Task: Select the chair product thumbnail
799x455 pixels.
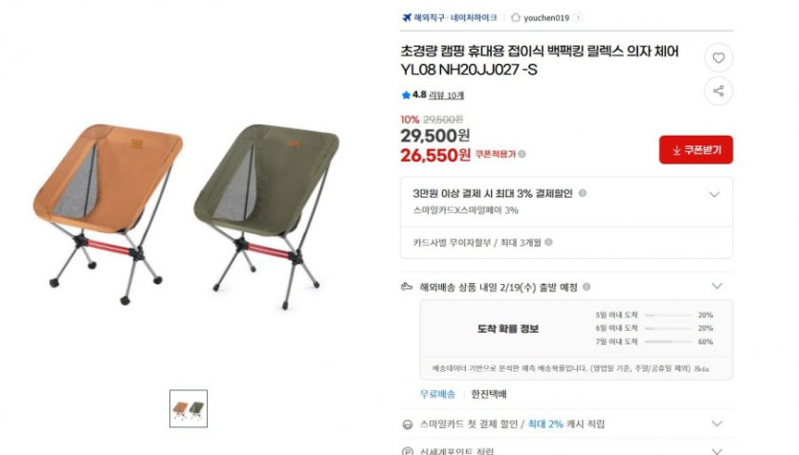Action: 189,409
